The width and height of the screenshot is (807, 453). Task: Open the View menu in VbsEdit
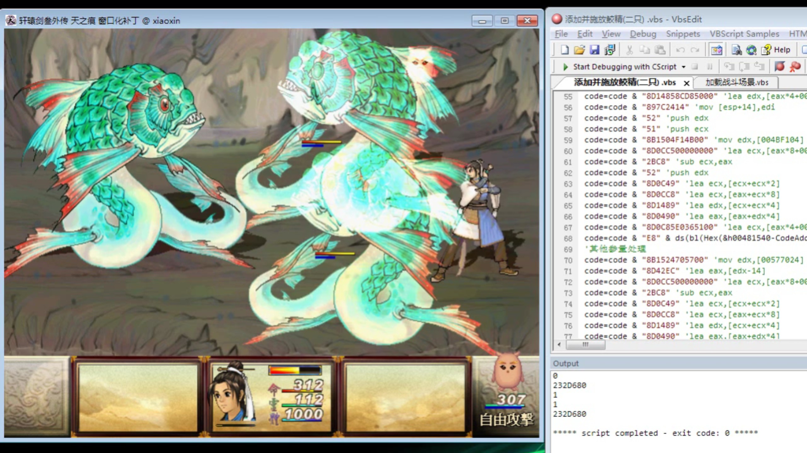(x=611, y=34)
